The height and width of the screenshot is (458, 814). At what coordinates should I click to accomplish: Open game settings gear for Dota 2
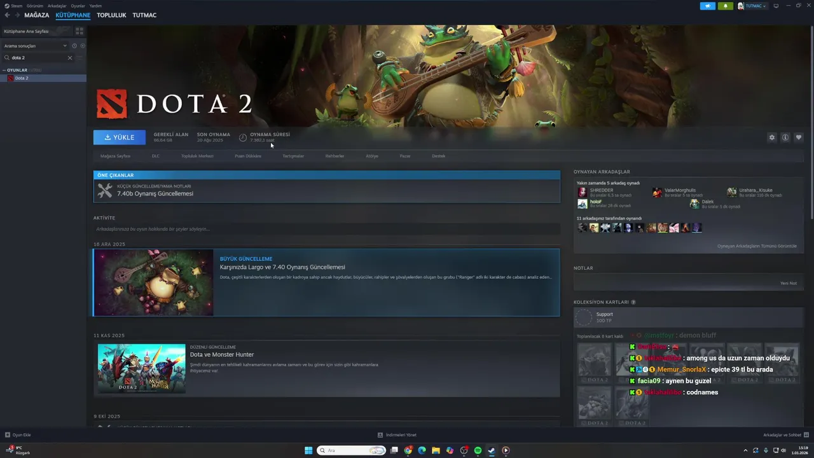(772, 137)
